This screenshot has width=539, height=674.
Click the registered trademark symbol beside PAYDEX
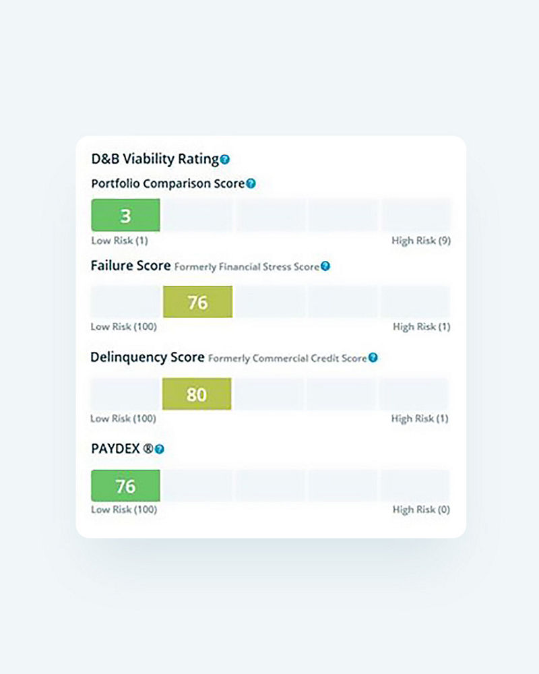(148, 447)
